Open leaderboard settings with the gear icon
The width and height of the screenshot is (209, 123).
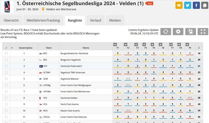click(x=178, y=32)
